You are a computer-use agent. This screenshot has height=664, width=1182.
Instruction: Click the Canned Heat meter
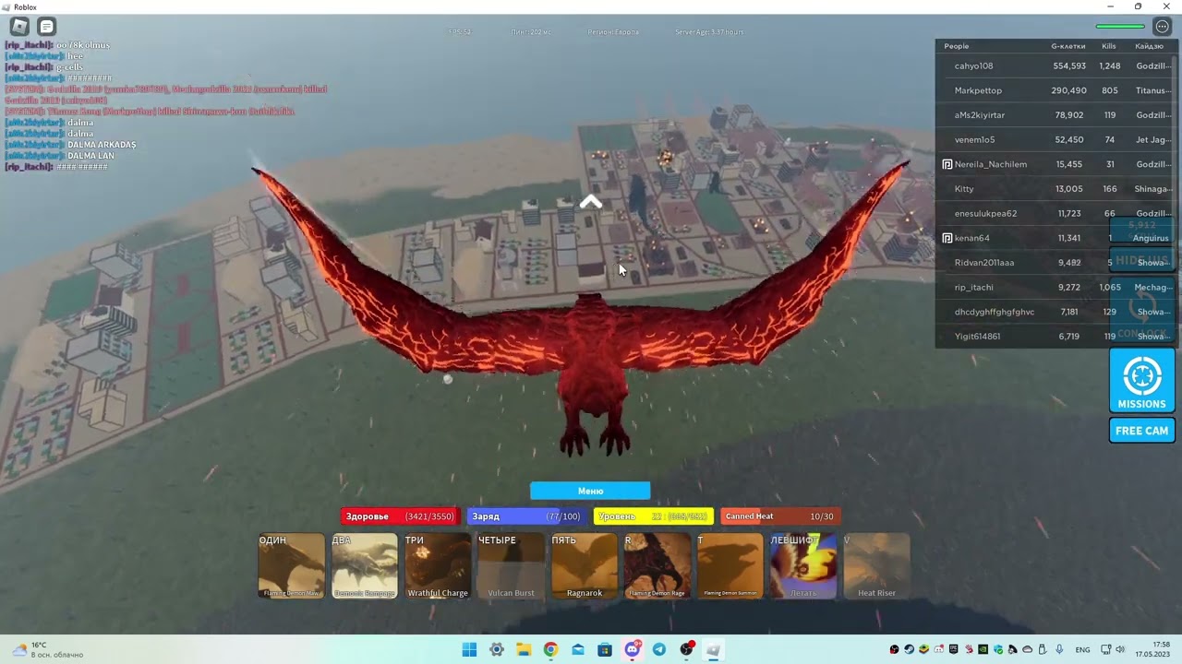[x=779, y=516]
